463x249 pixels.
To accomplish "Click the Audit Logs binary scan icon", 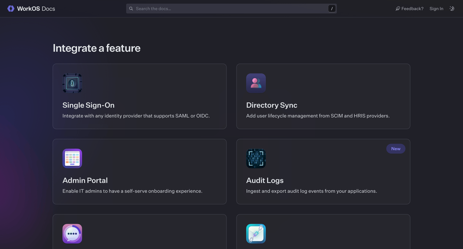I will [x=256, y=158].
